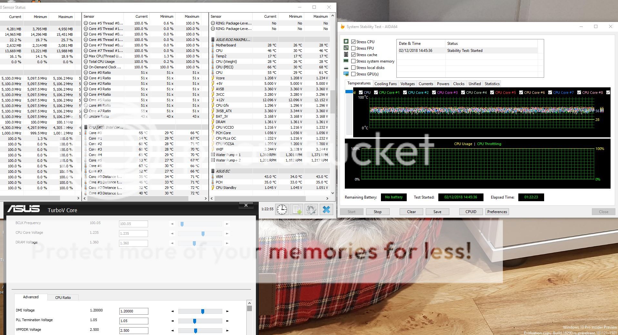Close the TurboV Core panel with X
Viewport: 618px width, 335px height.
pyautogui.click(x=246, y=205)
